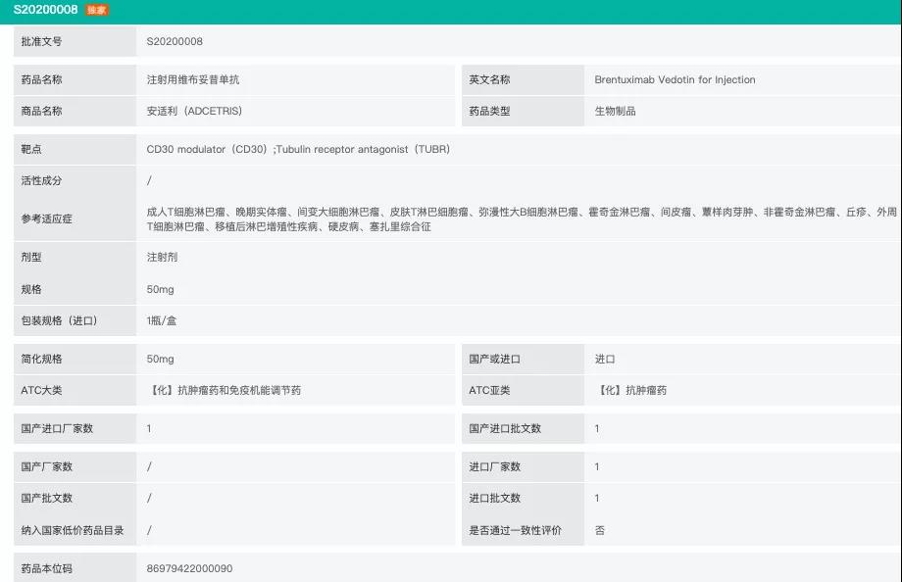902x582 pixels.
Task: Click the 包装规格 value 1瓶/盒
Action: 161,320
